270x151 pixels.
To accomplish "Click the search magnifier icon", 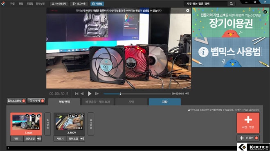I will pyautogui.click(x=231, y=4).
